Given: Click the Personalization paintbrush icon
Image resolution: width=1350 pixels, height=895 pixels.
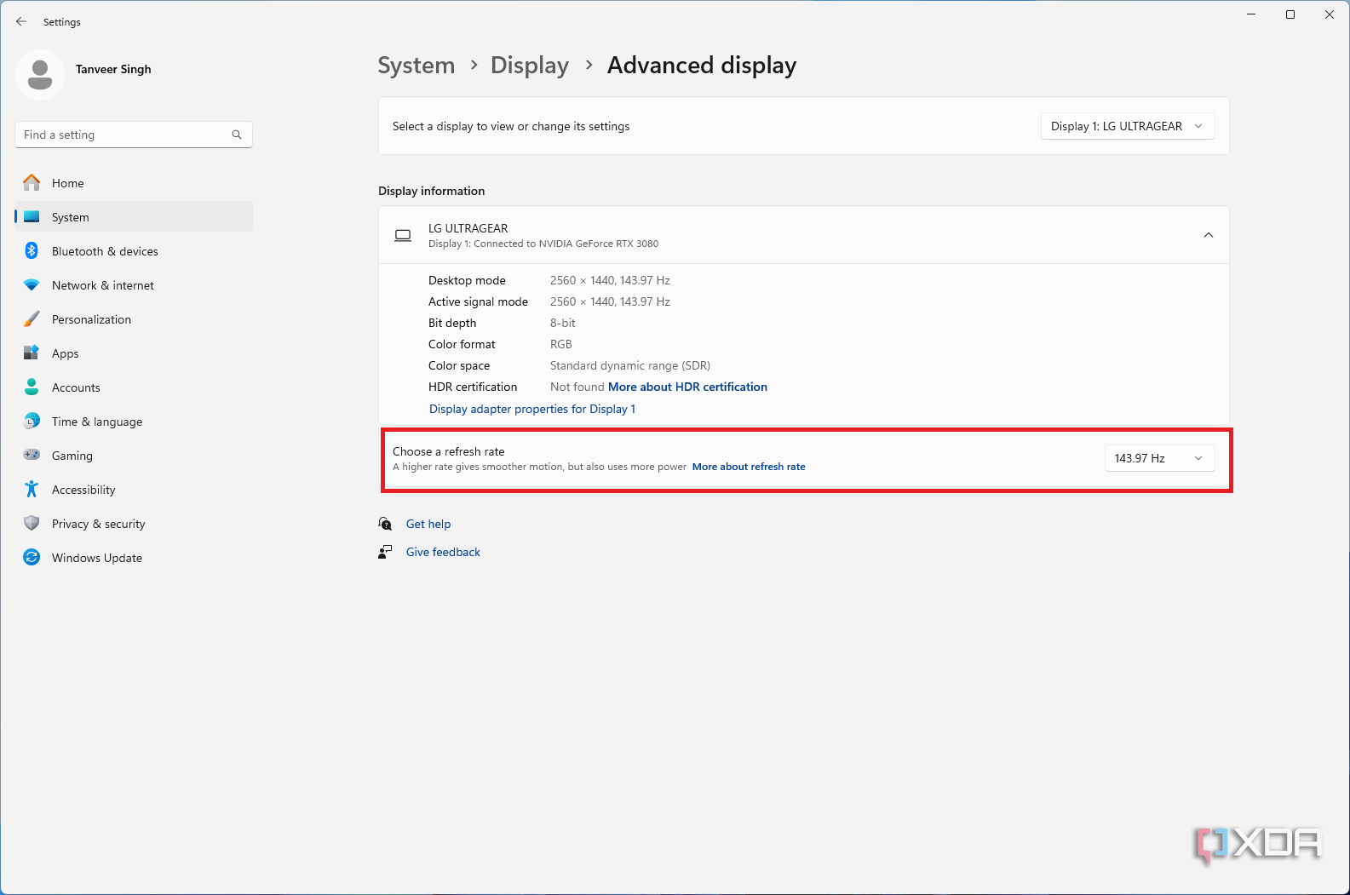Looking at the screenshot, I should (x=32, y=318).
